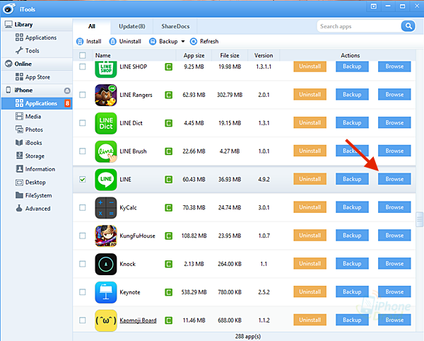424x341 pixels.
Task: Uninstall the Knock app
Action: [x=310, y=264]
